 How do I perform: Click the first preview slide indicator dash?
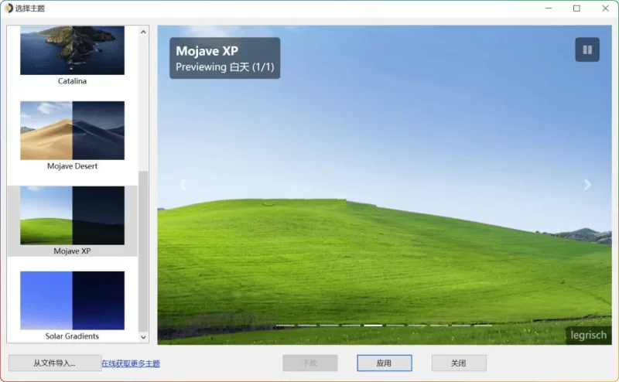point(285,326)
